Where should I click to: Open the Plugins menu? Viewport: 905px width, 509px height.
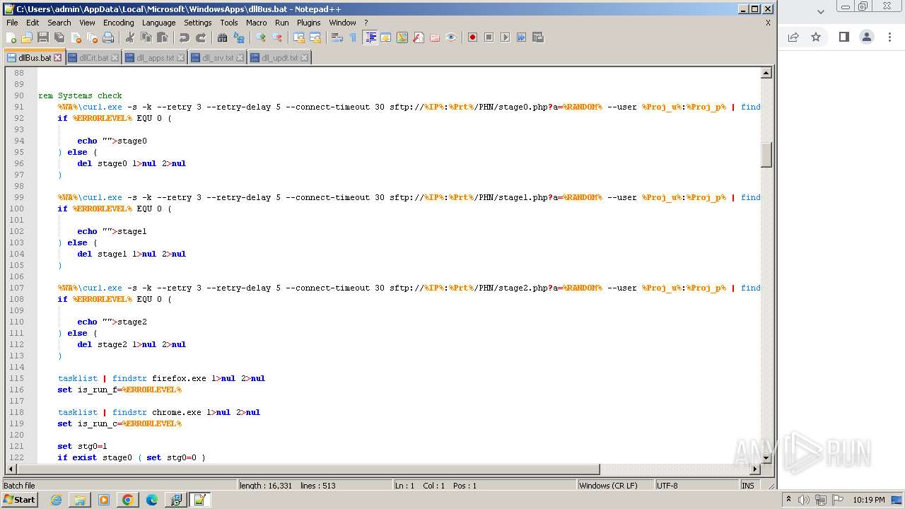click(309, 23)
